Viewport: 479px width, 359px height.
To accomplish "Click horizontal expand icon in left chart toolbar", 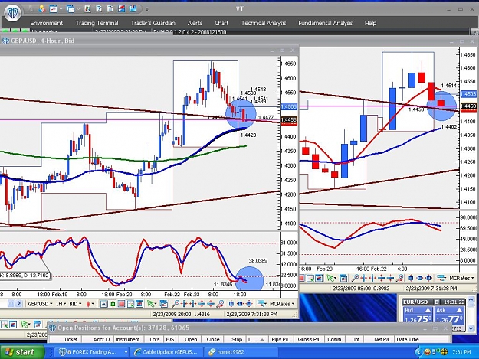I will (x=184, y=304).
